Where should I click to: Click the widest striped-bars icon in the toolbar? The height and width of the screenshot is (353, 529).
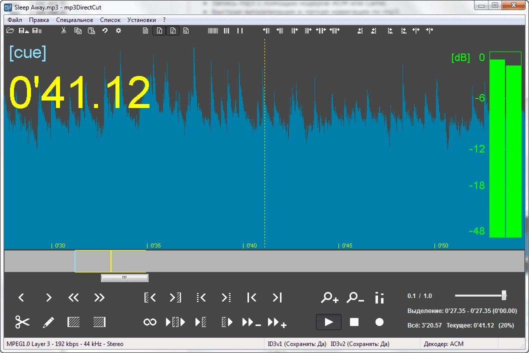(x=213, y=30)
